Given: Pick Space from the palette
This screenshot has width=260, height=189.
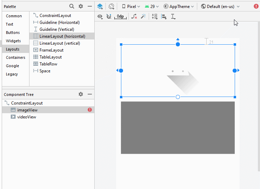Looking at the screenshot, I should point(62,71).
